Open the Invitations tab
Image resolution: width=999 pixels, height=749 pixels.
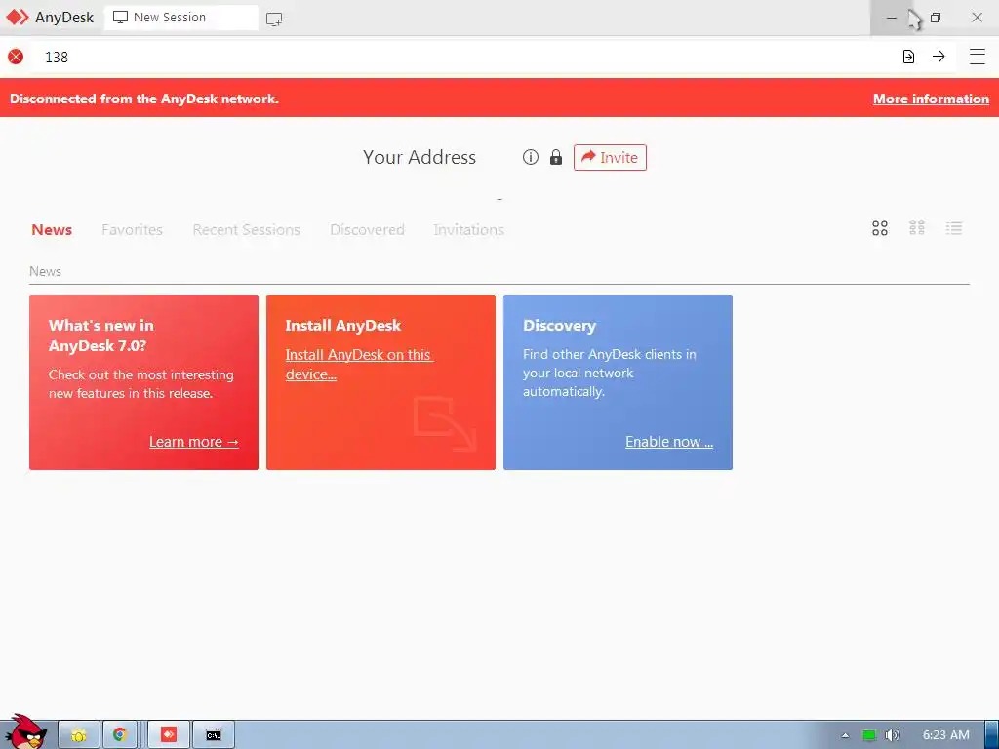coord(469,230)
